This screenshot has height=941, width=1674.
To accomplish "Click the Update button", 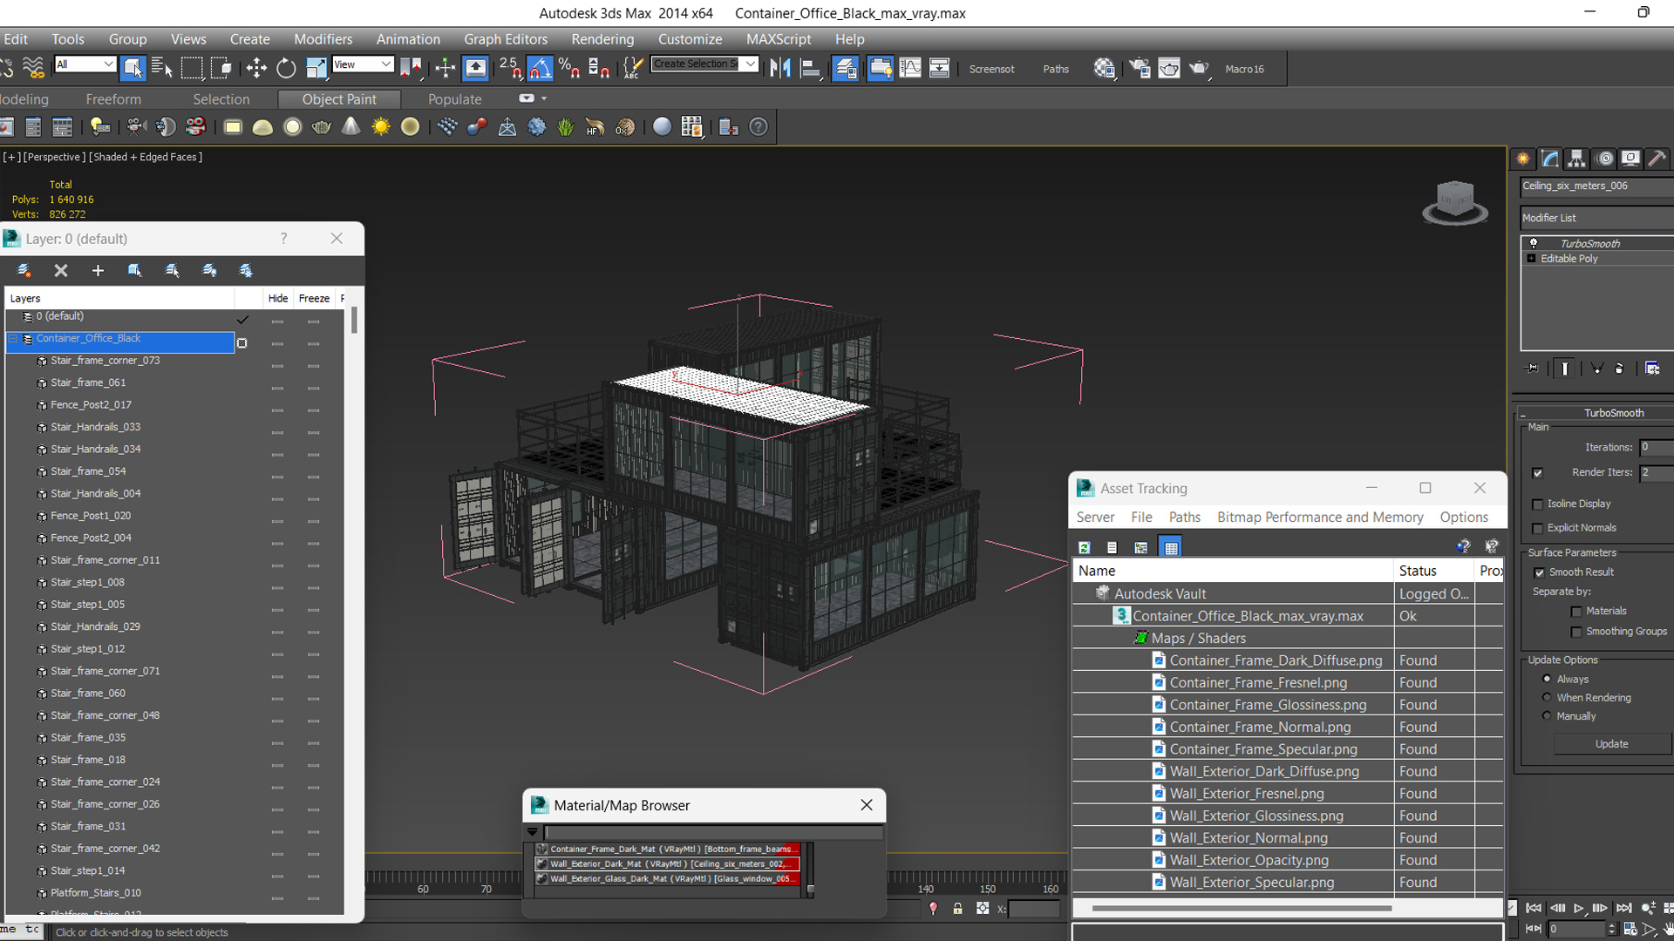I will 1611,744.
